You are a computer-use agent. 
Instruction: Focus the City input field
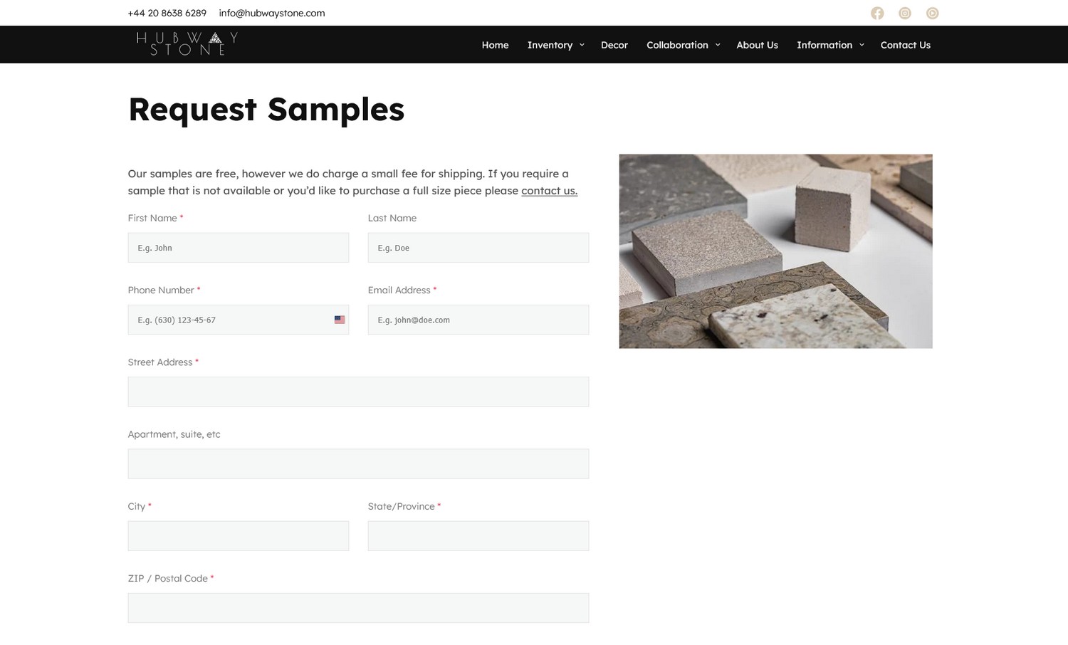coord(239,535)
